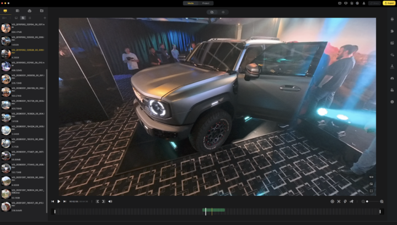This screenshot has height=225, width=397.
Task: Select clip VID_20260331_153828 in media list
Action: tap(23, 117)
